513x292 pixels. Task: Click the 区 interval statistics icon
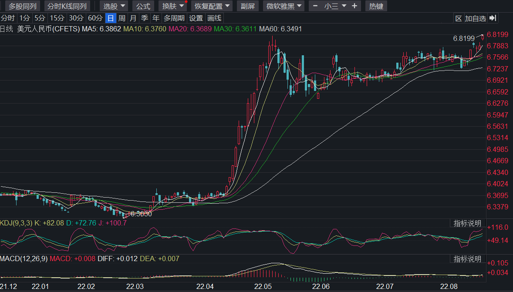[x=459, y=18]
